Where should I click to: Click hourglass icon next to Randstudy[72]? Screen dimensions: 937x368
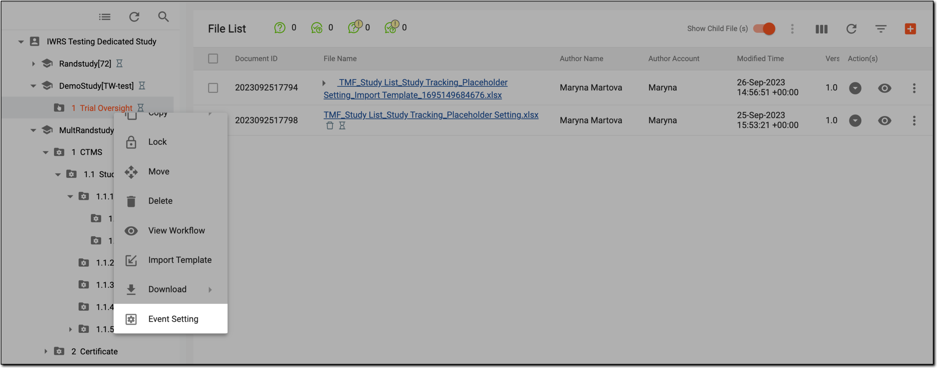coord(119,64)
